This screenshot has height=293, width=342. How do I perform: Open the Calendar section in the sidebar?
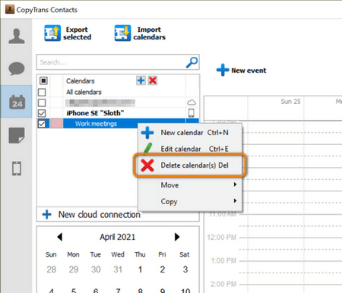point(17,102)
